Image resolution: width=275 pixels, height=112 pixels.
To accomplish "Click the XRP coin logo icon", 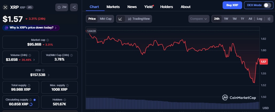I will click(5, 7).
